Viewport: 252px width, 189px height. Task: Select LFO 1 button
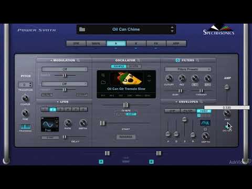point(45,109)
